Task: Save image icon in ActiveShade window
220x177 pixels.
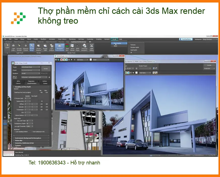Action: coord(56,60)
